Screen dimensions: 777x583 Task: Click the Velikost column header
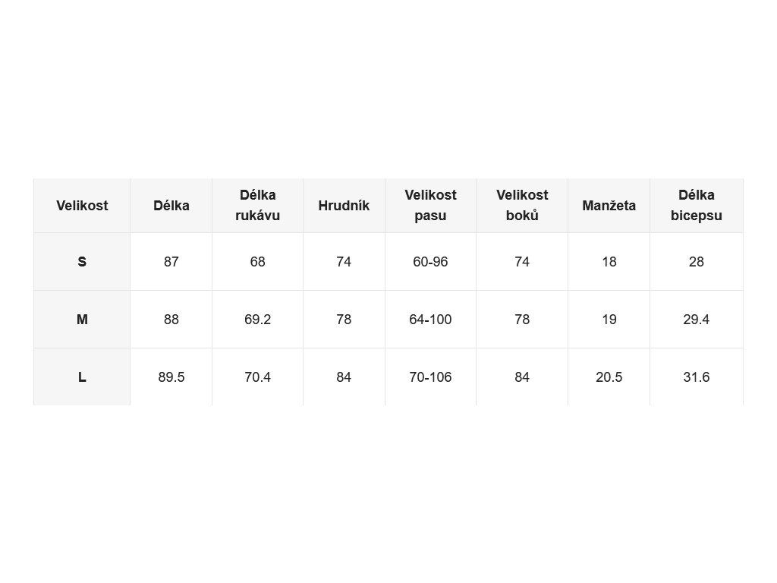(x=82, y=205)
